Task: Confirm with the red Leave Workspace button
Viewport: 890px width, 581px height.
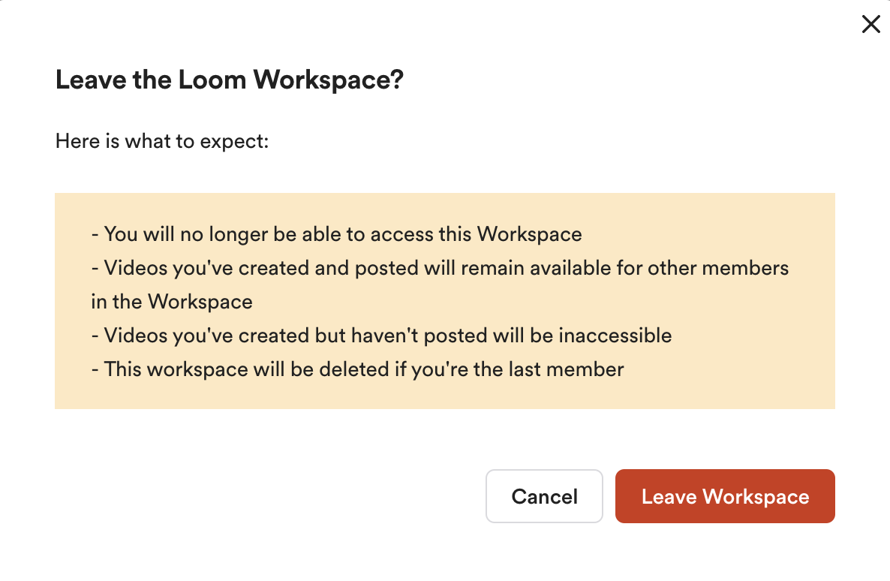Action: (x=725, y=496)
